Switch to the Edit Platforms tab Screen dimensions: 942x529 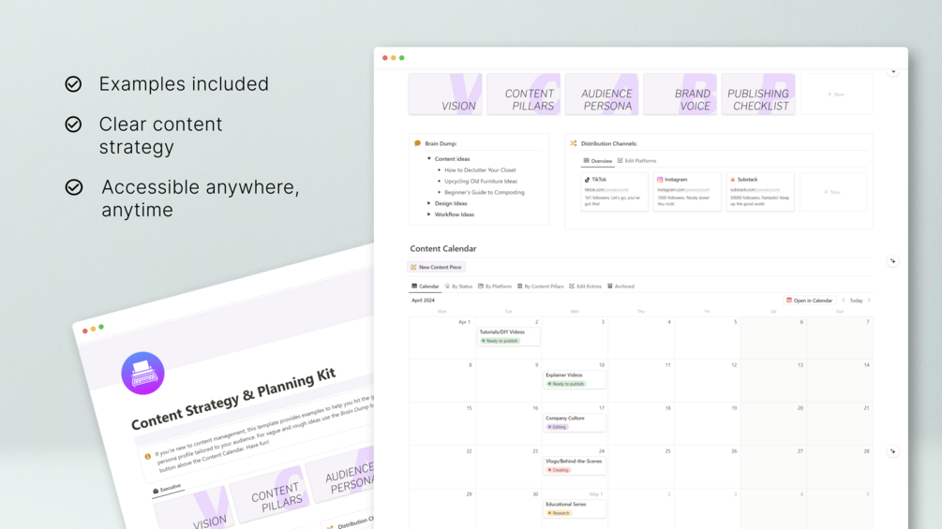click(x=636, y=161)
